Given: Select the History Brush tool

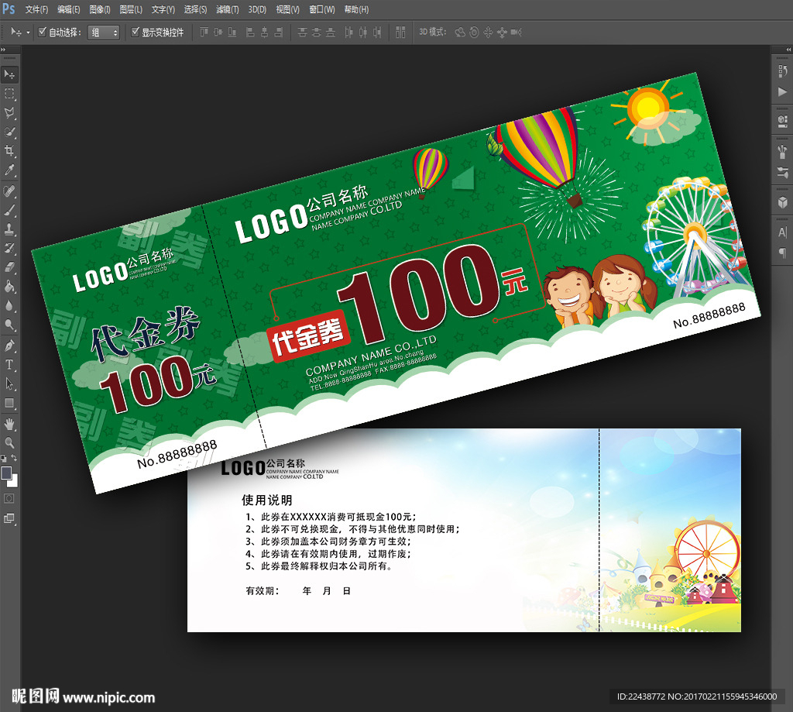Looking at the screenshot, I should (9, 249).
